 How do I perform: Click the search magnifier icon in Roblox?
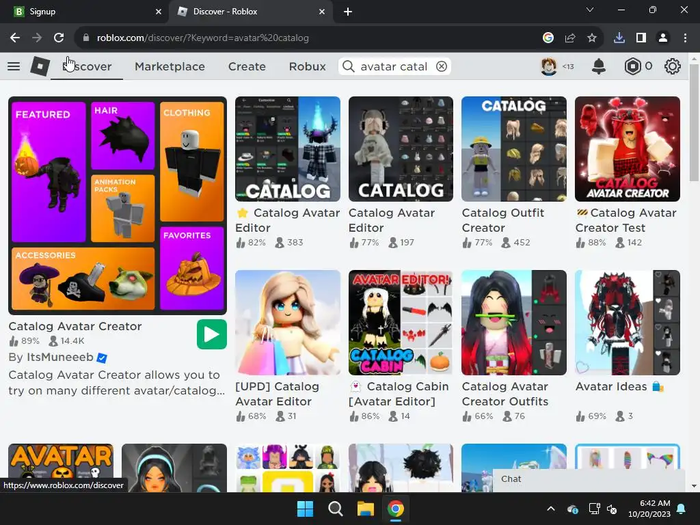click(x=348, y=66)
